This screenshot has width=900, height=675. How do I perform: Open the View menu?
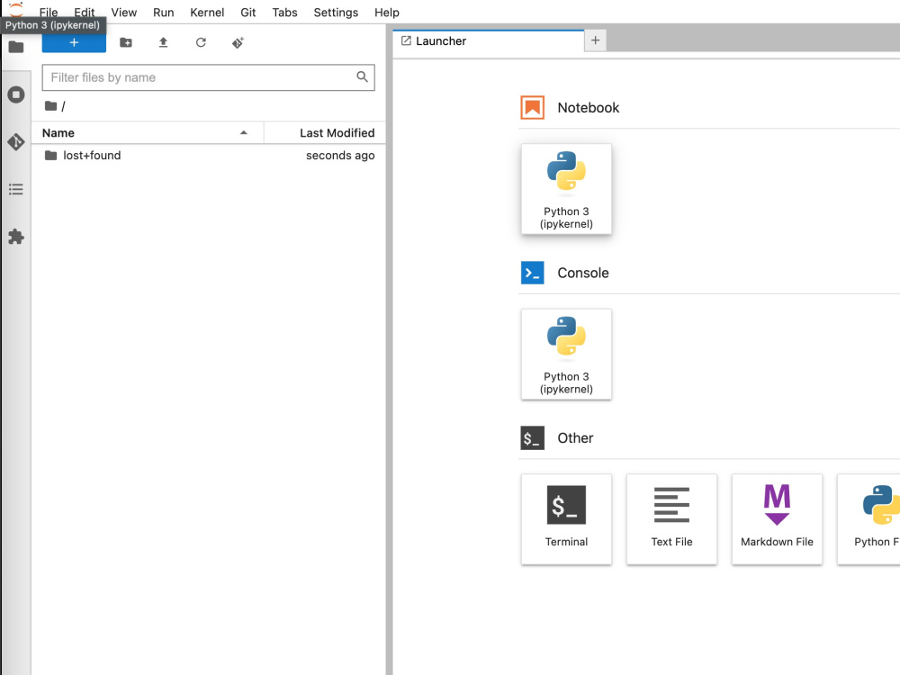tap(124, 12)
